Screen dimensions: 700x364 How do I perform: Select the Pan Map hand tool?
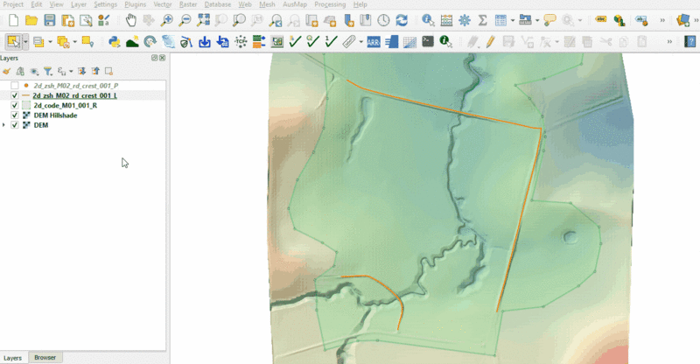coord(130,19)
